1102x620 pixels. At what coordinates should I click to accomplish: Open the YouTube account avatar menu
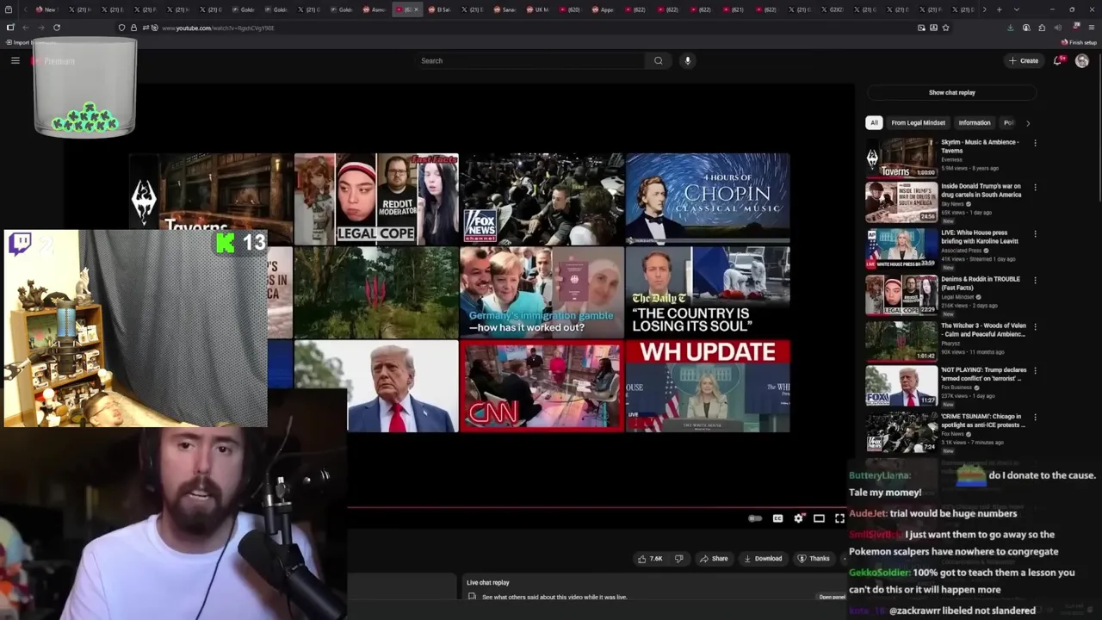coord(1082,60)
